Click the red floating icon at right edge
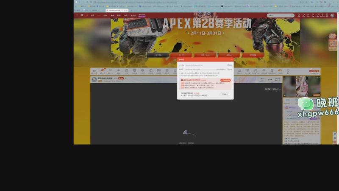The width and height of the screenshot is (339, 191). click(x=335, y=142)
